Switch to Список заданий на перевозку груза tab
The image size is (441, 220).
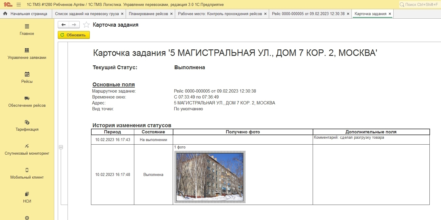87,14
